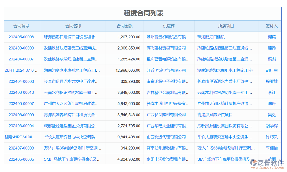
Task: Open contract number 202404-00006
Action: pyautogui.click(x=21, y=81)
